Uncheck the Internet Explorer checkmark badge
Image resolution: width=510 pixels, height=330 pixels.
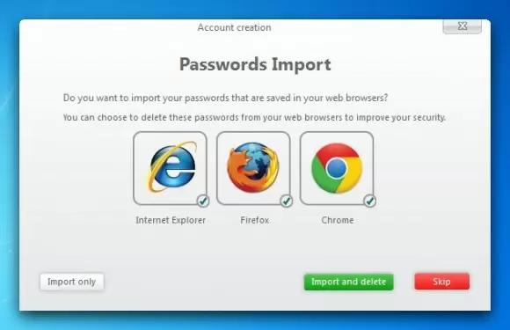pyautogui.click(x=203, y=201)
